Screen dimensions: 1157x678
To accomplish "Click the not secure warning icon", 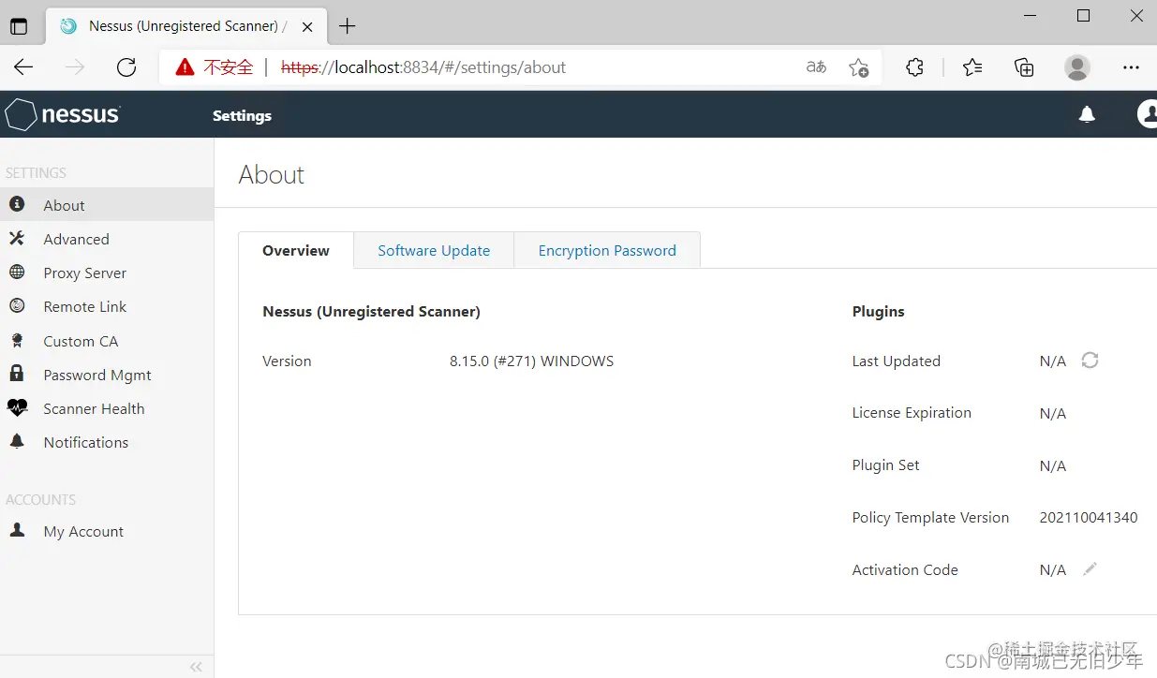I will [x=185, y=67].
